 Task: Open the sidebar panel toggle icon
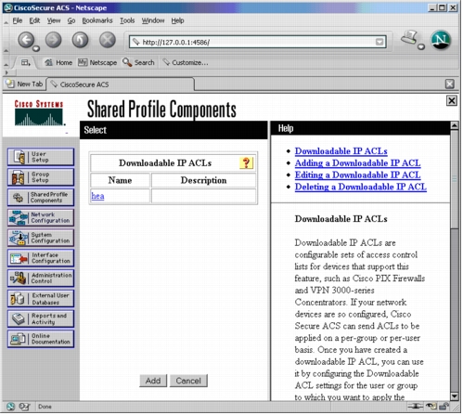26,63
